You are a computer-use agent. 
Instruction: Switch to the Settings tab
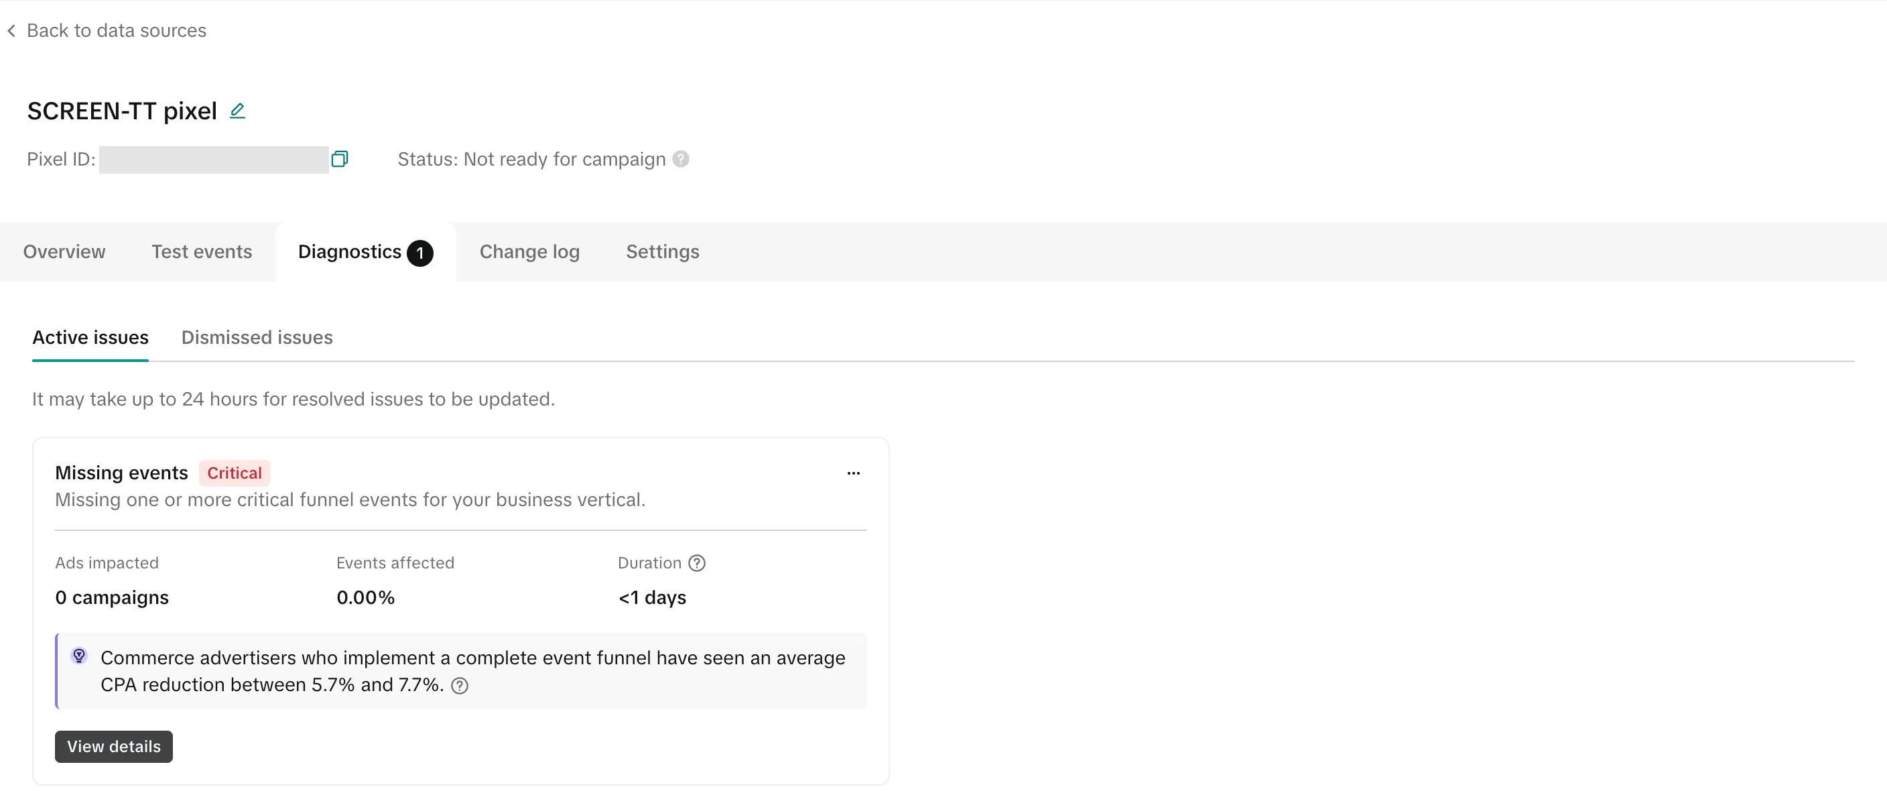(662, 251)
